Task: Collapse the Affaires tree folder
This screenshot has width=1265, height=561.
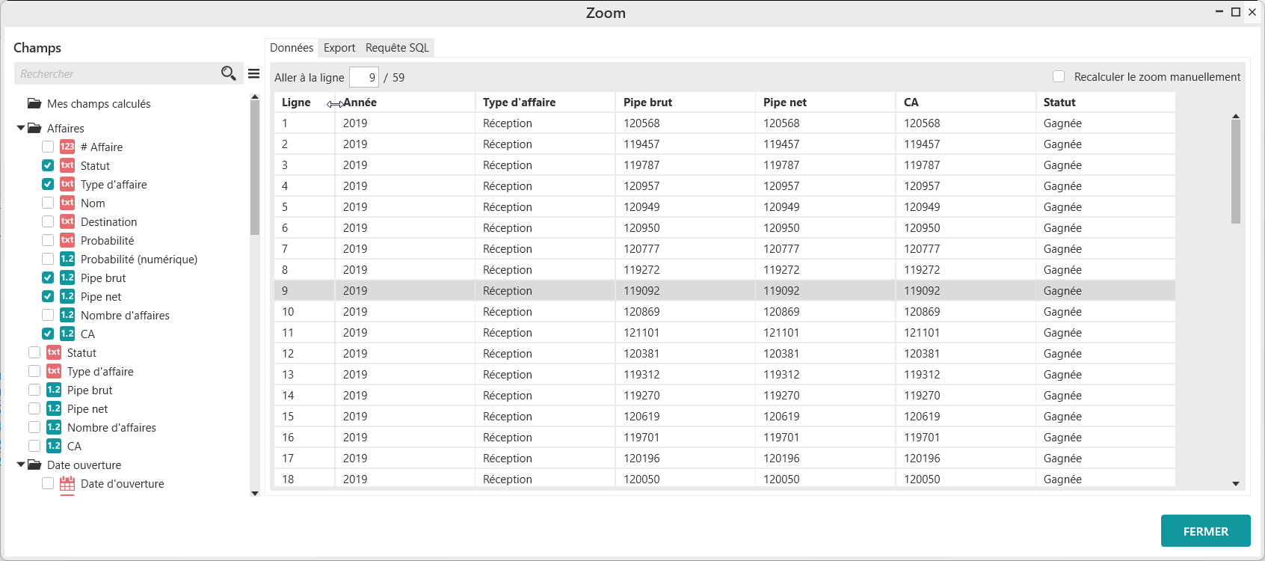Action: 21,128
